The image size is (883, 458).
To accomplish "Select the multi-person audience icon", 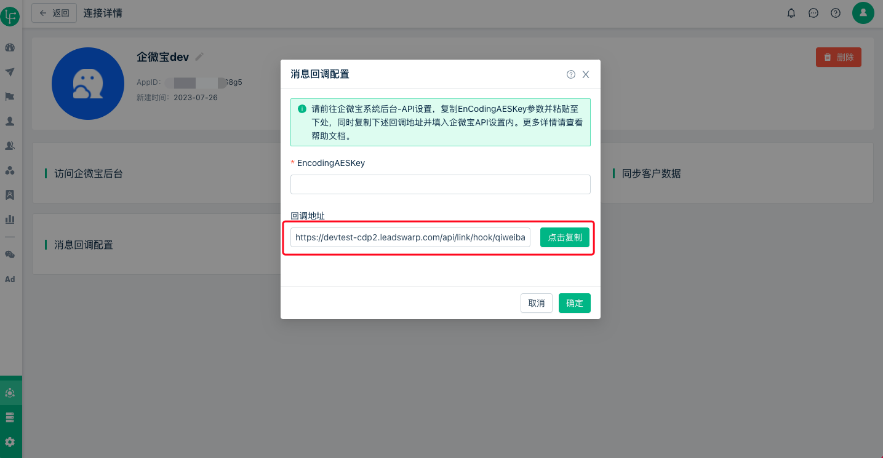I will pyautogui.click(x=10, y=146).
